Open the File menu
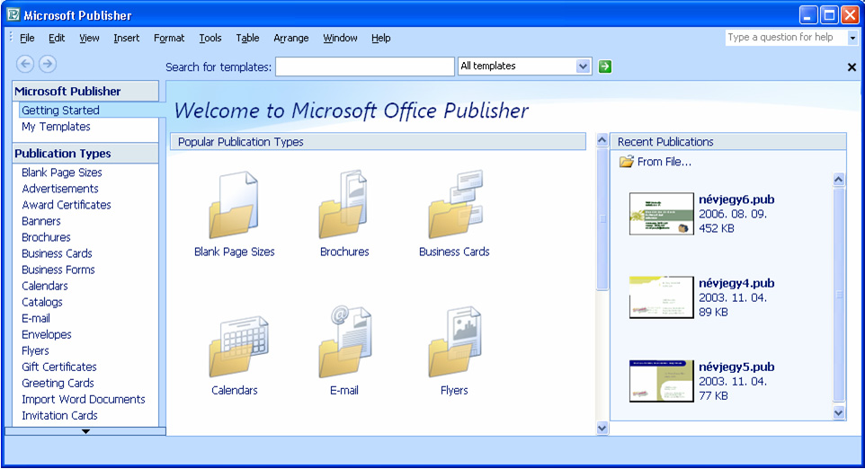This screenshot has width=865, height=469. pos(27,38)
